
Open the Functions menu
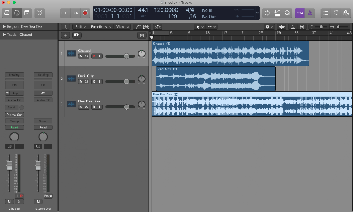pyautogui.click(x=101, y=27)
